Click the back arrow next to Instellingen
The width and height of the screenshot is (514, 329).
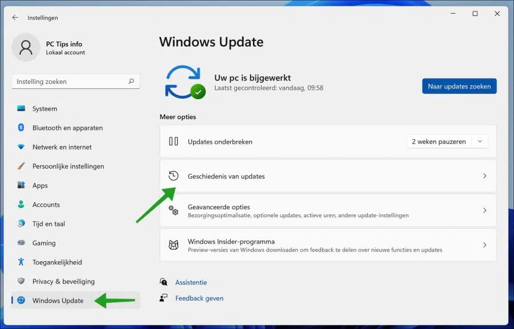[x=15, y=18]
